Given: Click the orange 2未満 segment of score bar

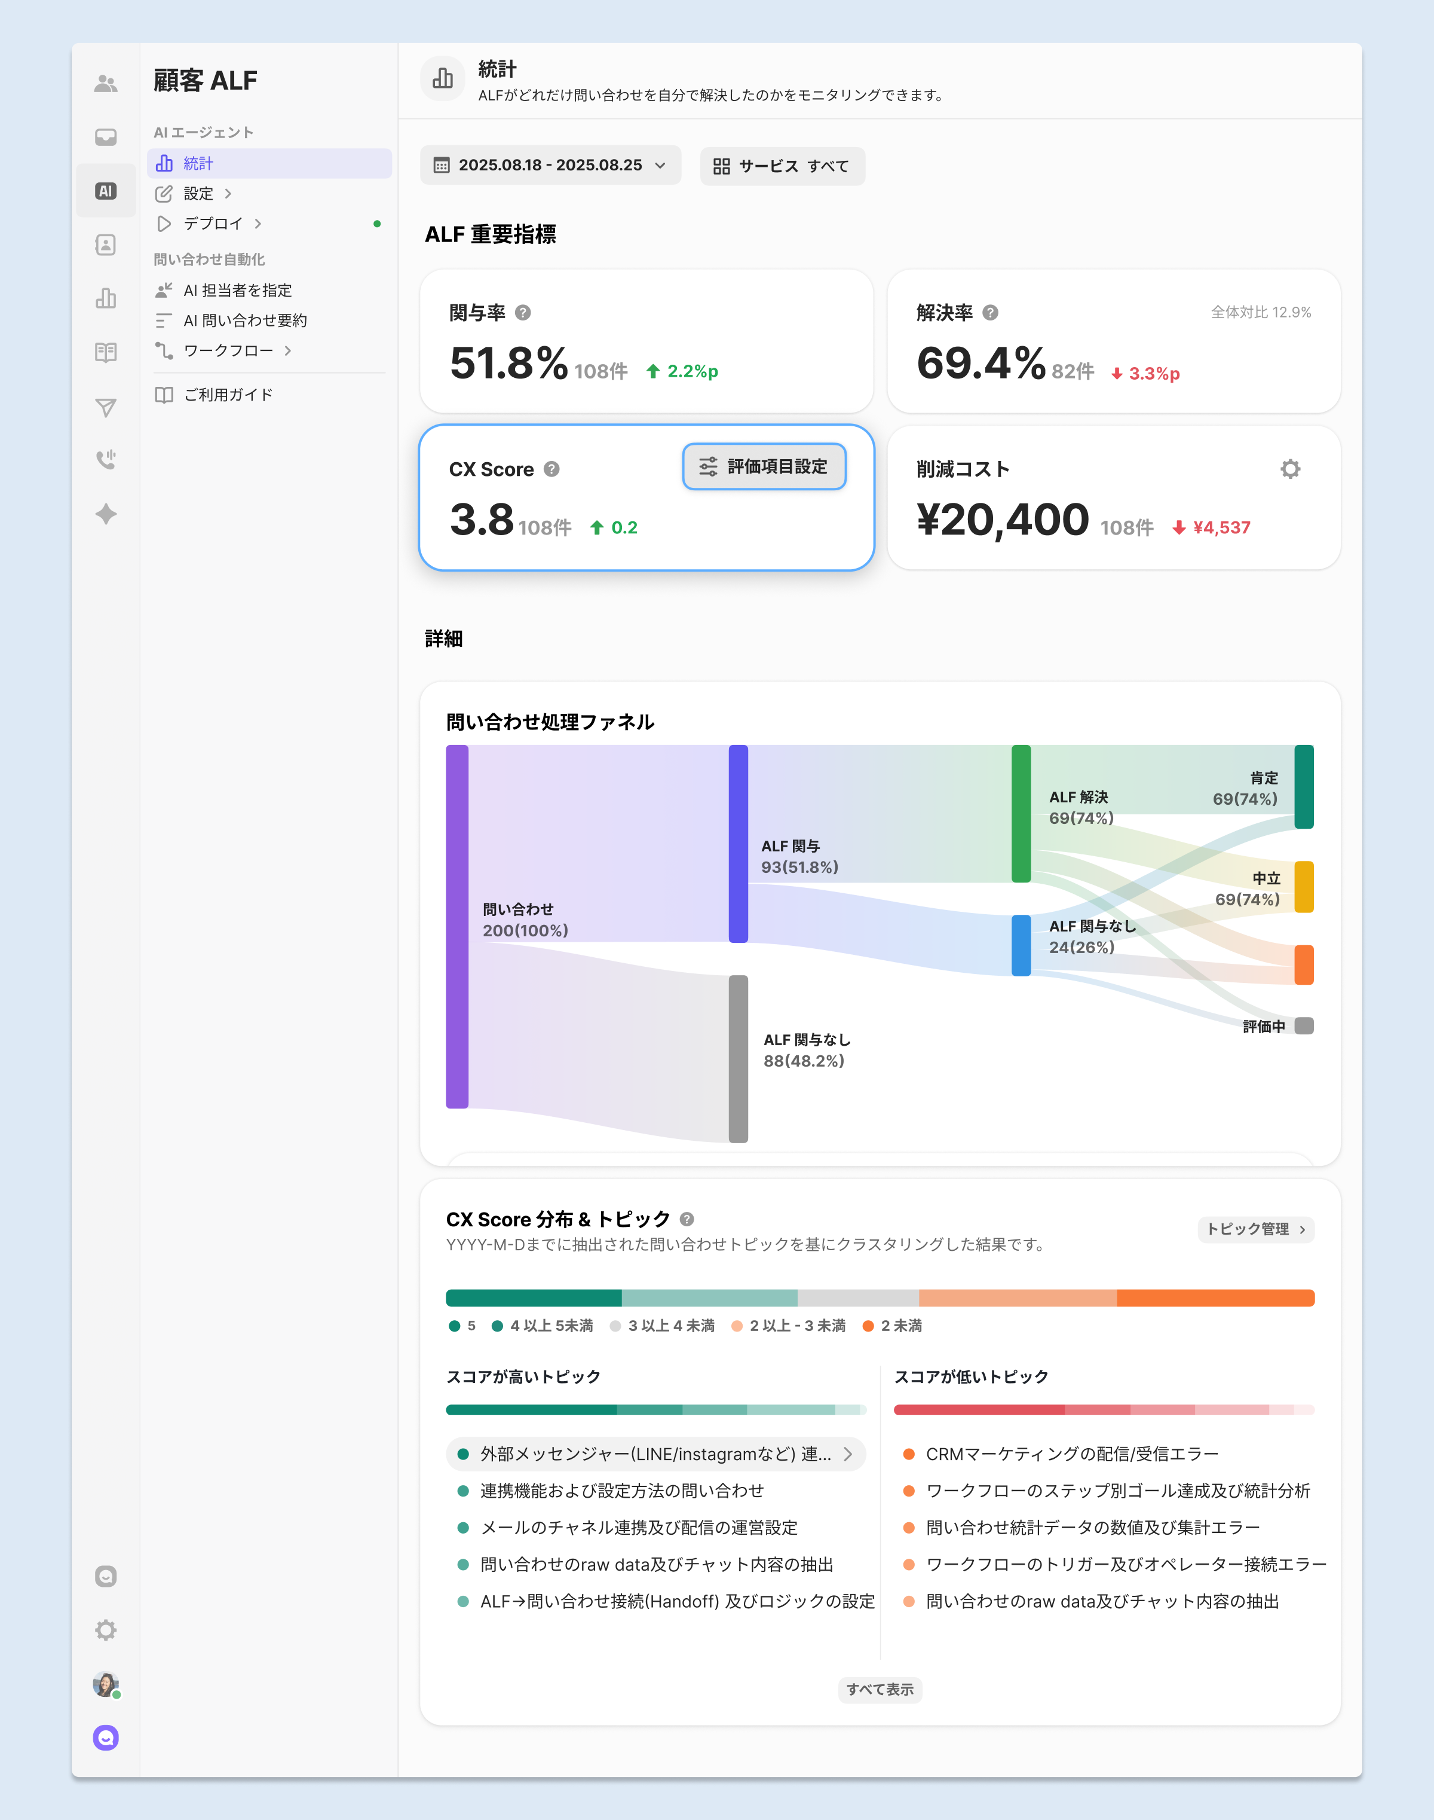Looking at the screenshot, I should tap(1215, 1297).
